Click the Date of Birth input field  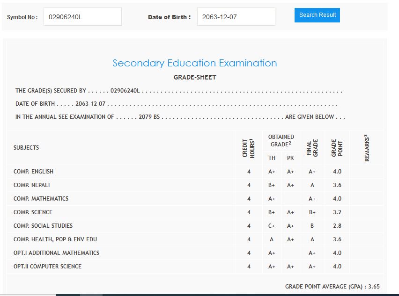(236, 17)
